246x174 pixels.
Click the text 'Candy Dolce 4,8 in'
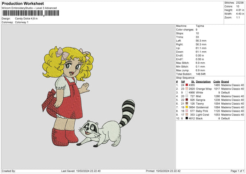pyautogui.click(x=26, y=18)
